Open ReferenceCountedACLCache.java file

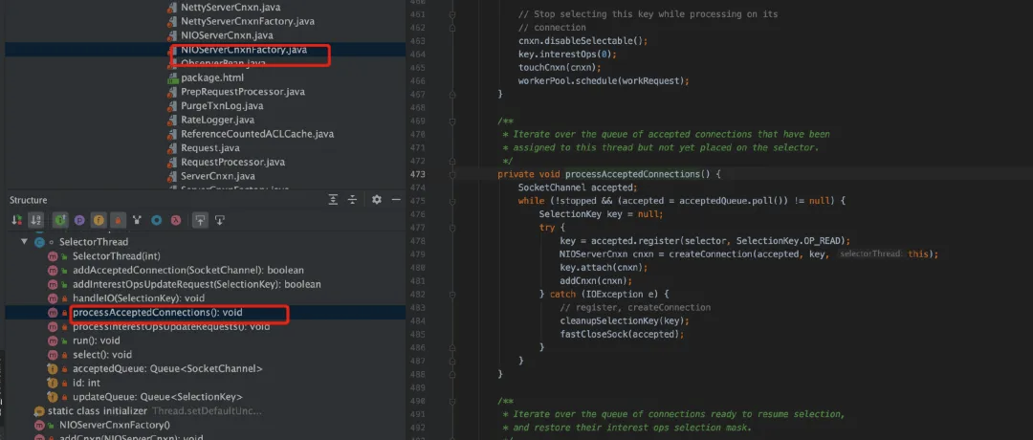pyautogui.click(x=257, y=134)
